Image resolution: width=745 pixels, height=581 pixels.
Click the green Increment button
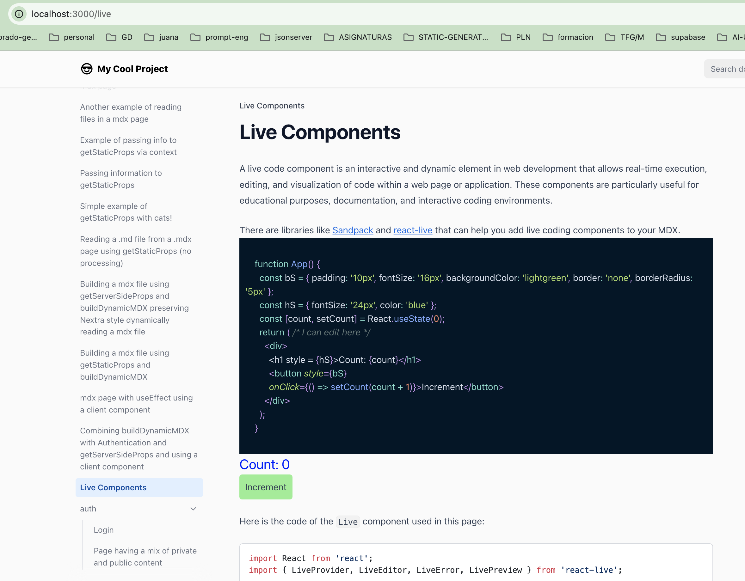(x=266, y=487)
